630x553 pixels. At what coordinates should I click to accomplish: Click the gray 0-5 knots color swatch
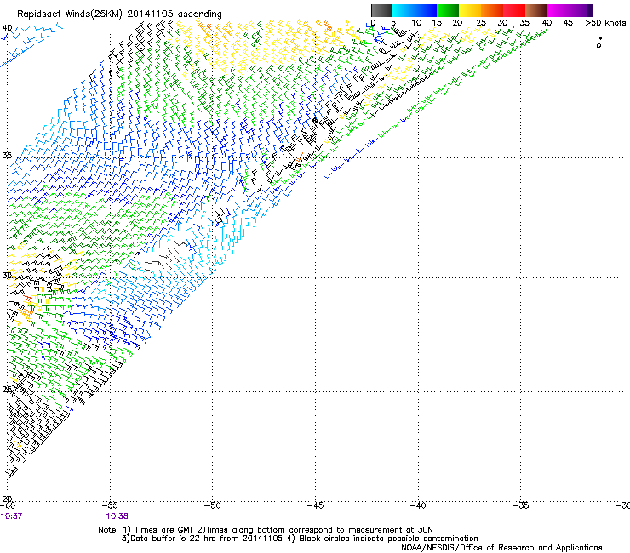[381, 10]
